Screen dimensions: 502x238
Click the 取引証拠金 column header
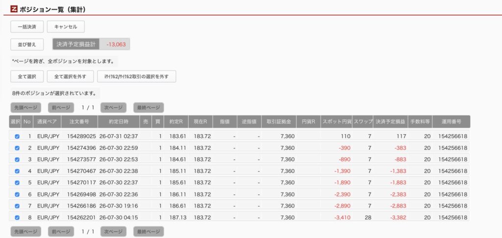pyautogui.click(x=279, y=121)
